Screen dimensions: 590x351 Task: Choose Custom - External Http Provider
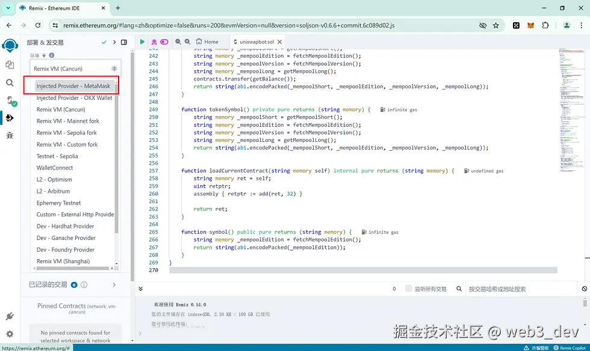(75, 214)
